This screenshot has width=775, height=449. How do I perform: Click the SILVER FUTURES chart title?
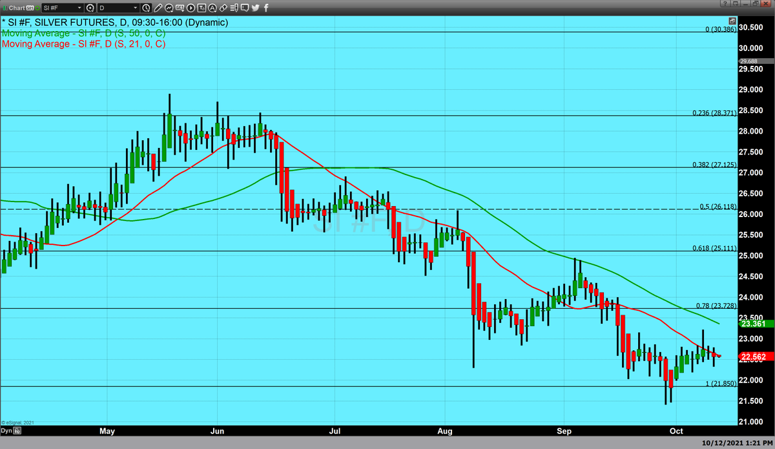point(114,22)
